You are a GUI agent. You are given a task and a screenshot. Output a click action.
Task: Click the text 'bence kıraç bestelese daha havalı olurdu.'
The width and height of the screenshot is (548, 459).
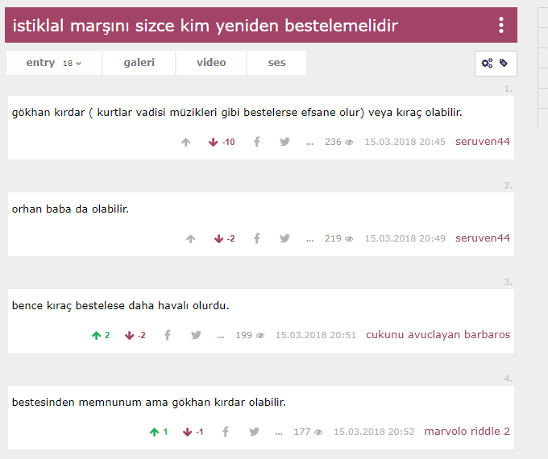pyautogui.click(x=121, y=306)
